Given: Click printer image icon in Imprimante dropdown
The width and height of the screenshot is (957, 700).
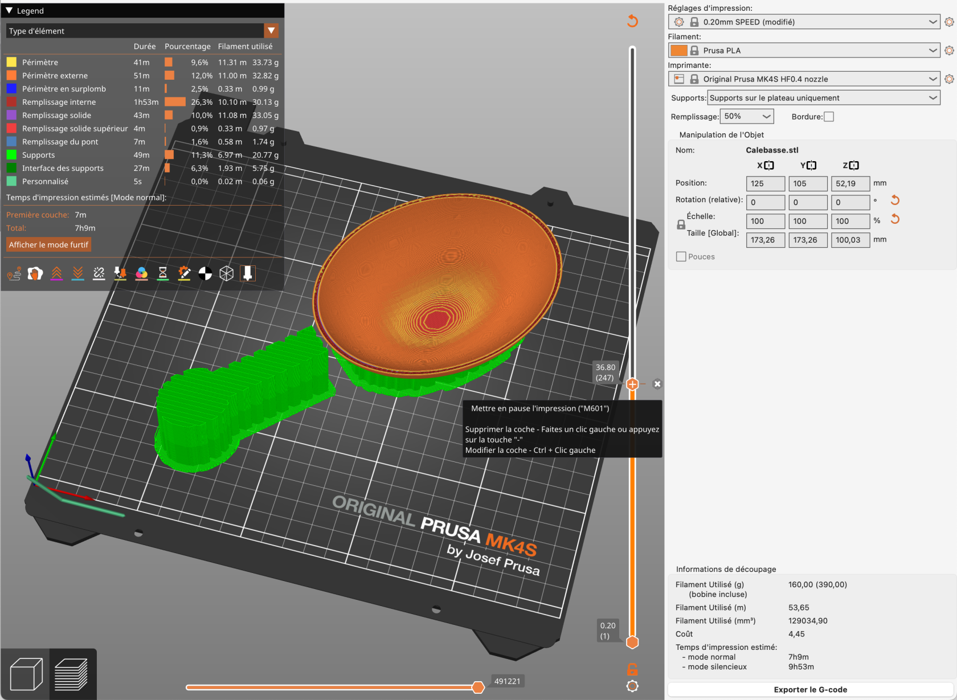Looking at the screenshot, I should coord(678,79).
